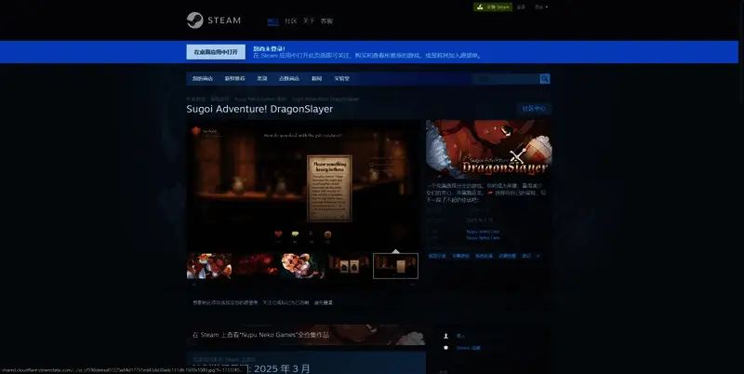Click the right arrow of thumbnail strip
This screenshot has height=374, width=744.
[413, 285]
